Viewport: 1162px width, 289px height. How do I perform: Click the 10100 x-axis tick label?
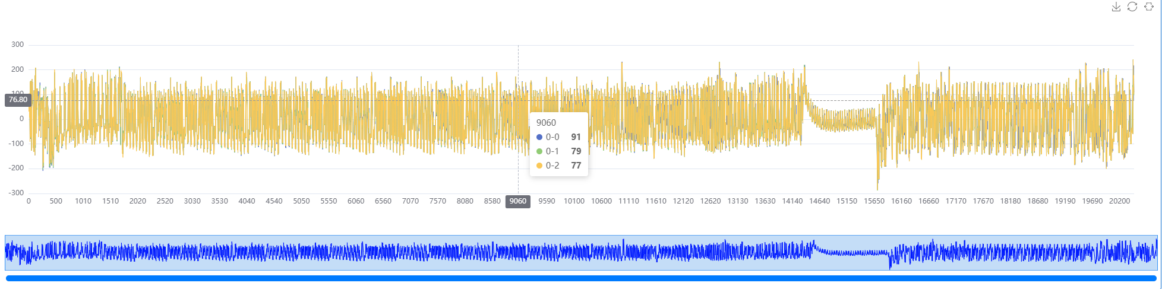574,201
